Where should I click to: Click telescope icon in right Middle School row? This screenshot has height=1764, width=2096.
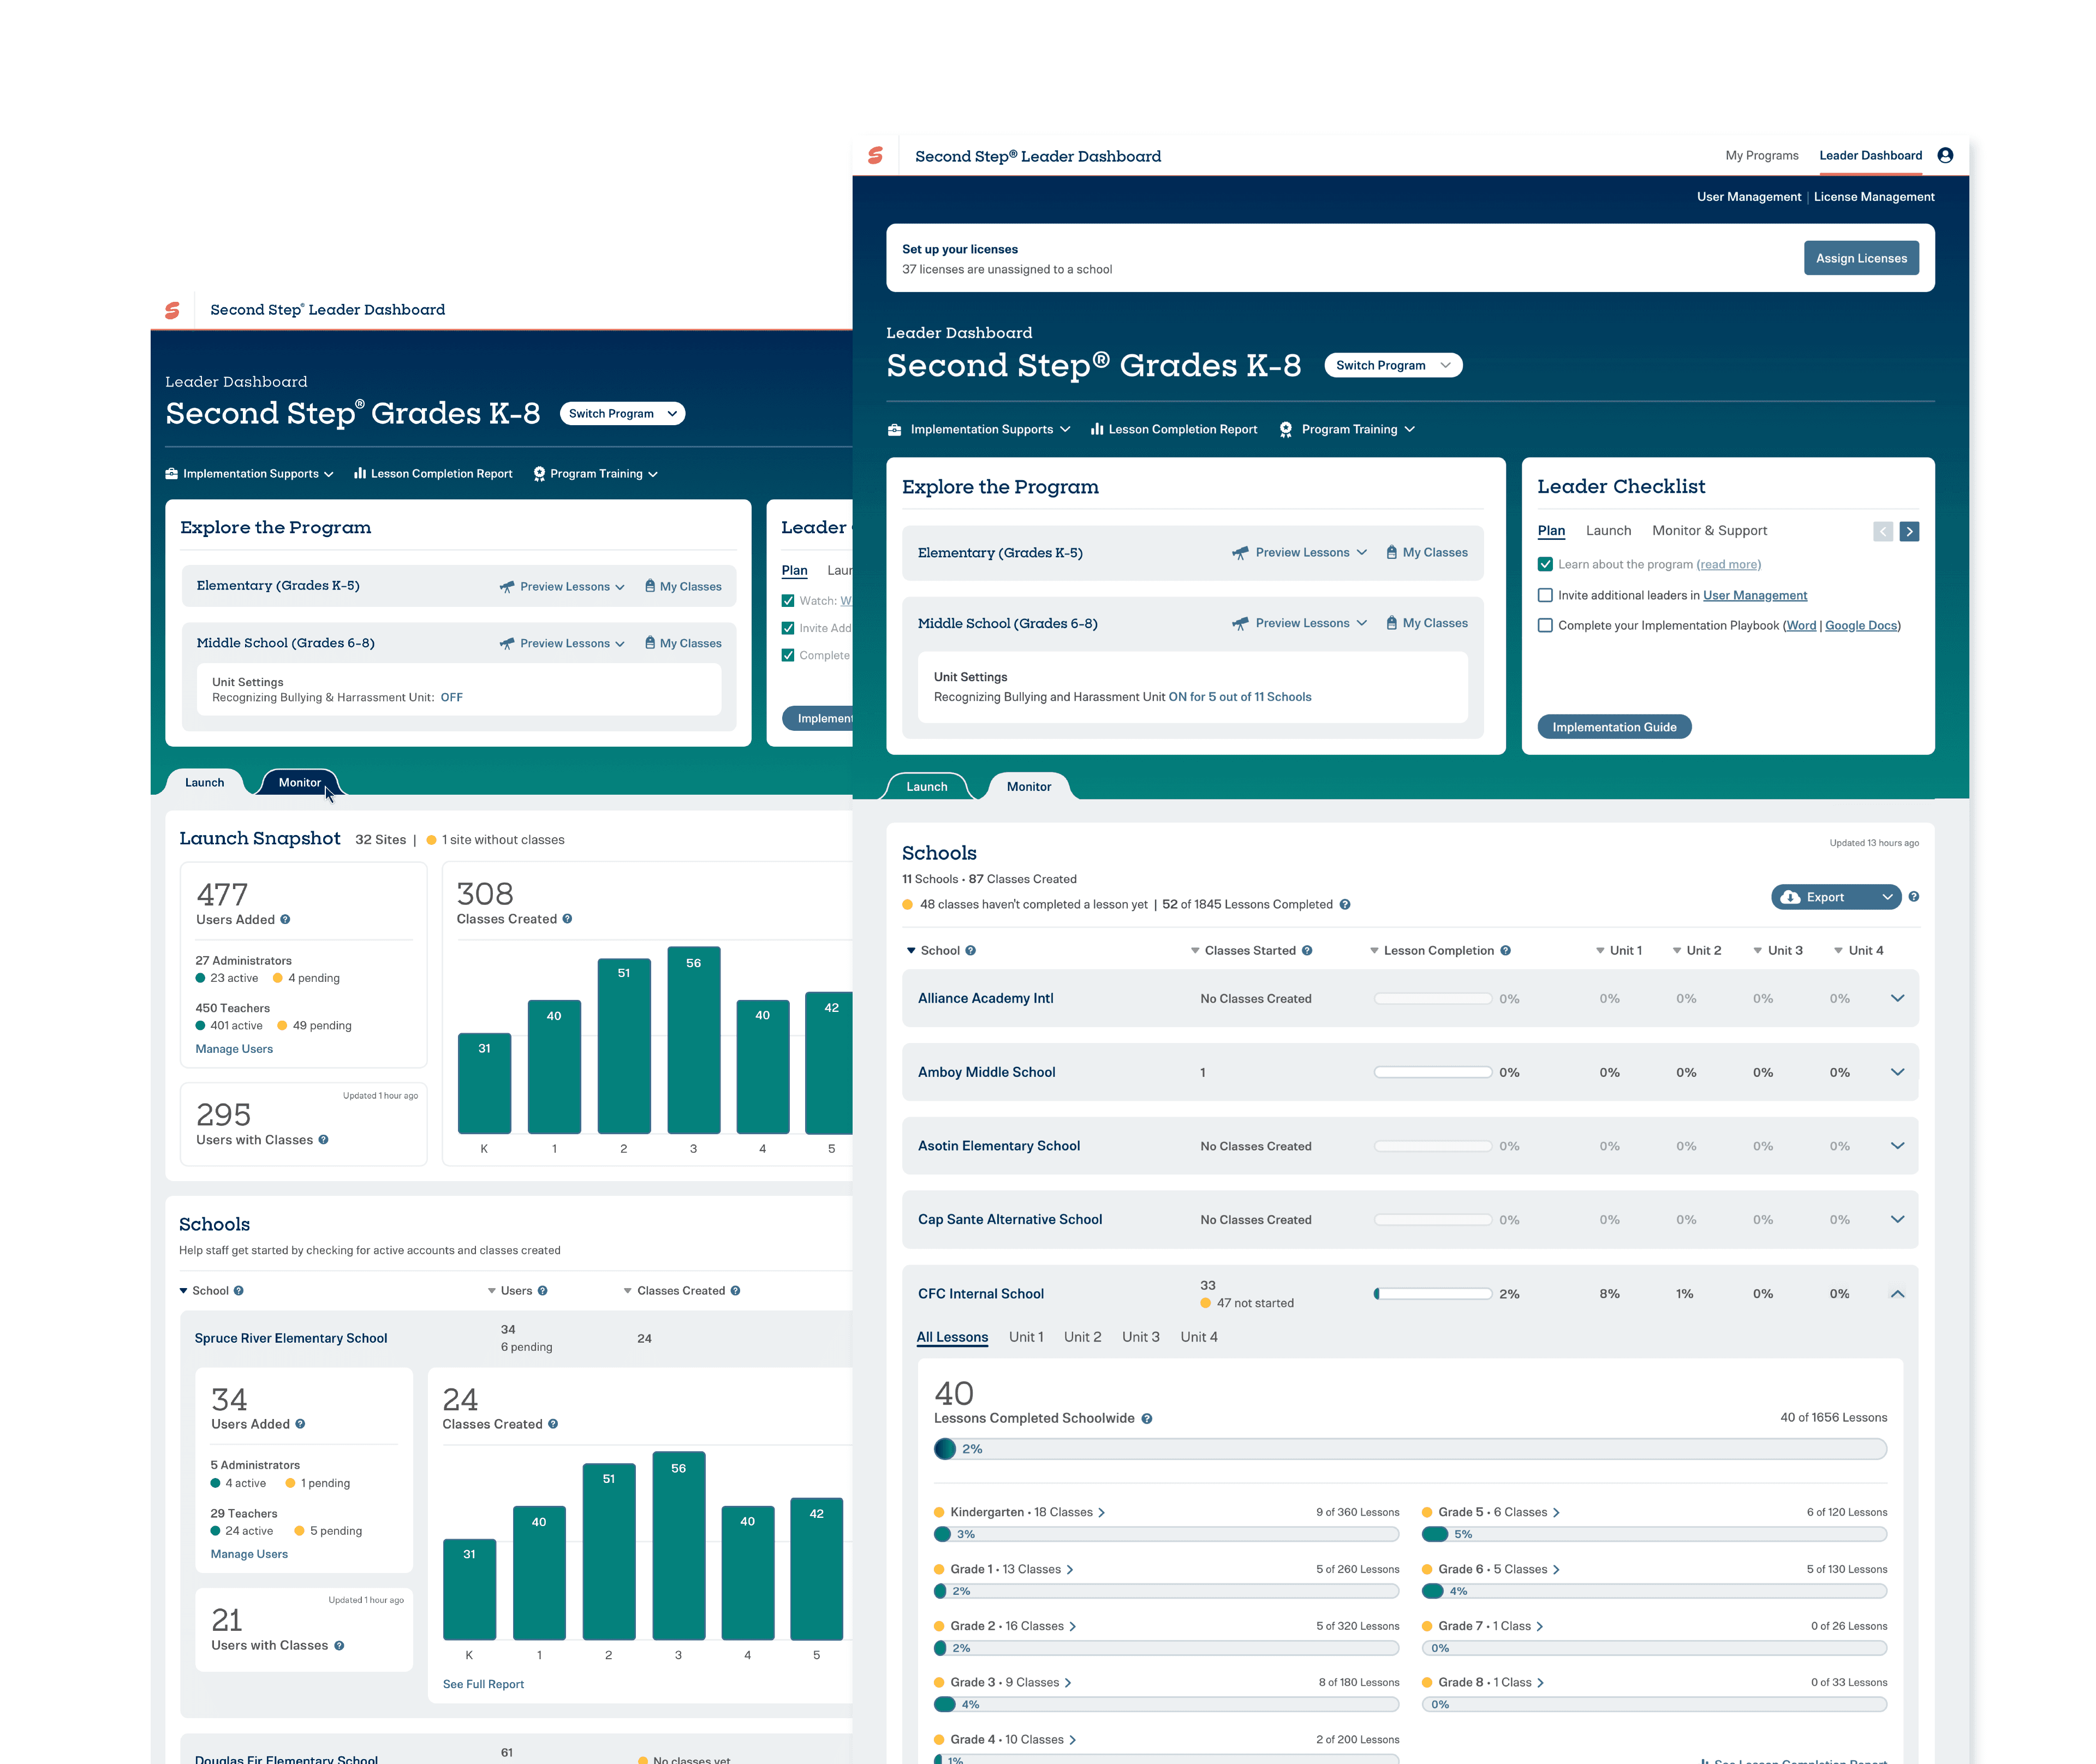coord(1240,623)
